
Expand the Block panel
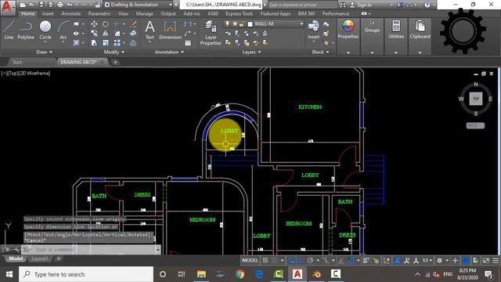320,52
